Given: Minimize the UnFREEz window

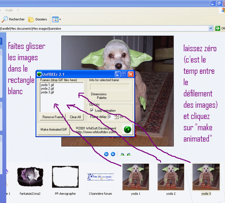Looking at the screenshot, I should click(117, 74).
